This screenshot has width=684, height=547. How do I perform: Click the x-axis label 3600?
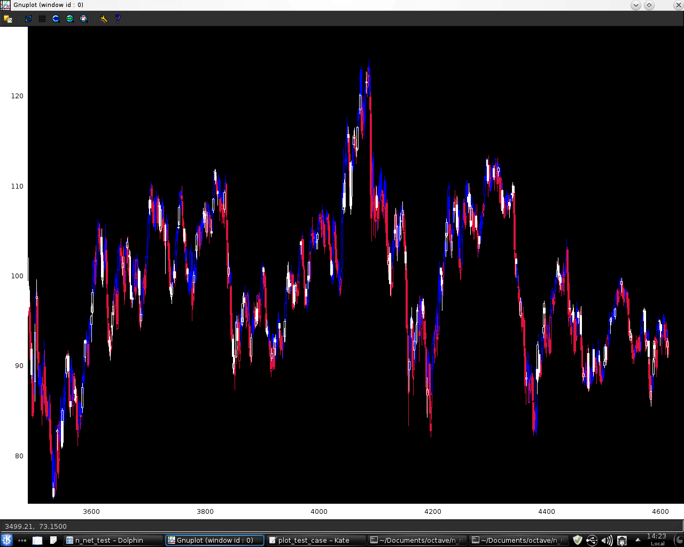[x=91, y=512]
